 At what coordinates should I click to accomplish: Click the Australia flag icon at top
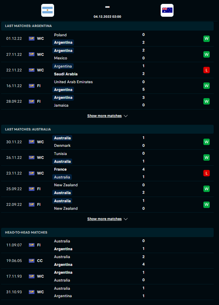[x=167, y=10]
